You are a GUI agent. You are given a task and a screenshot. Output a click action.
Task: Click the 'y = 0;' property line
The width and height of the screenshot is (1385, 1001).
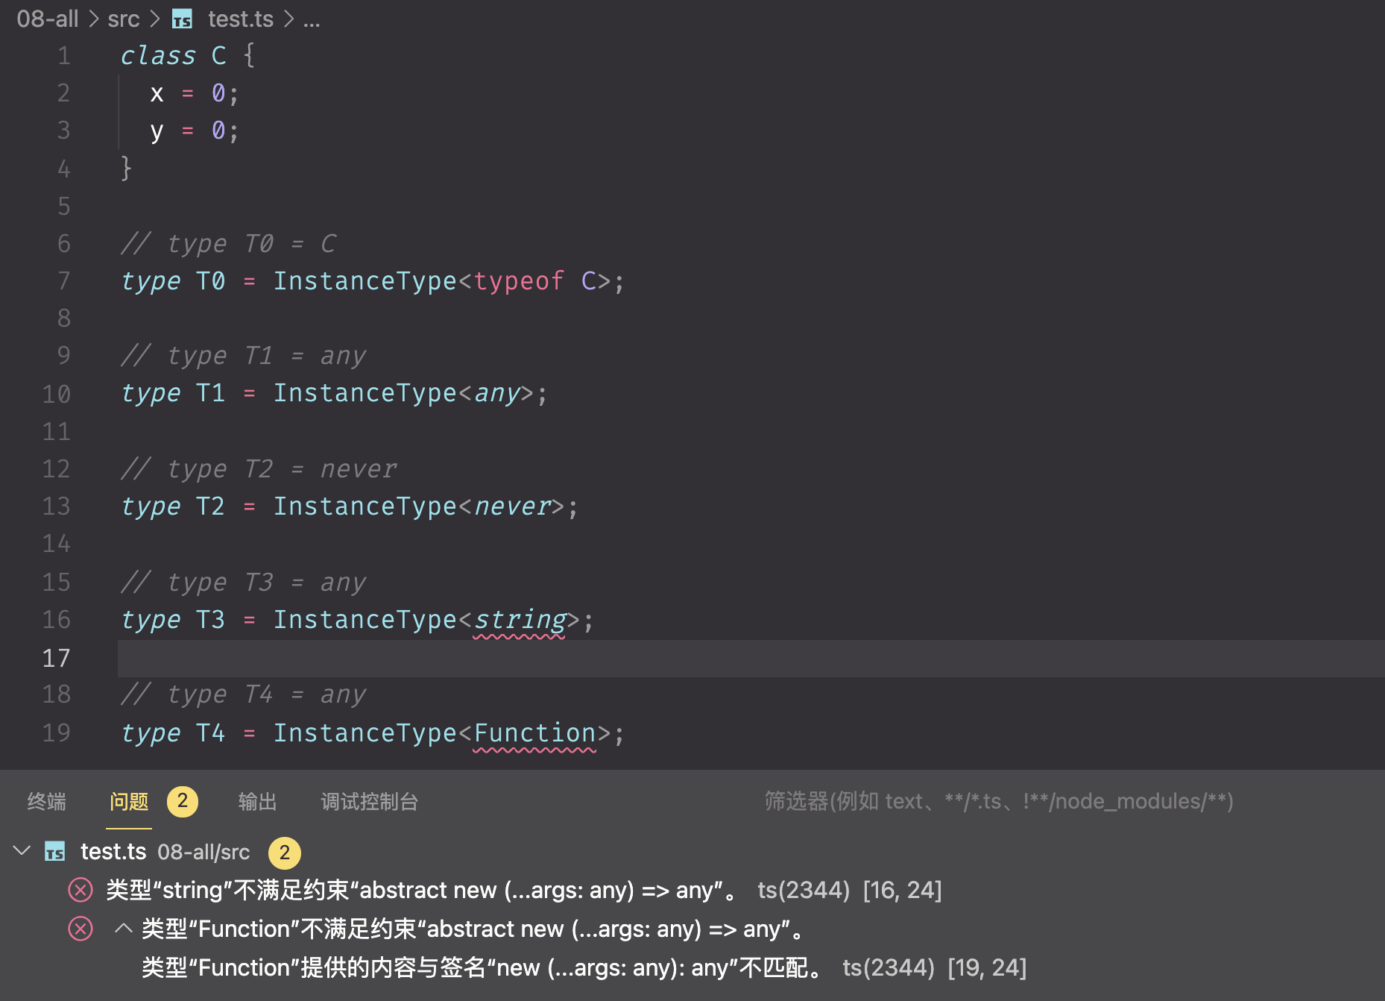pos(195,131)
